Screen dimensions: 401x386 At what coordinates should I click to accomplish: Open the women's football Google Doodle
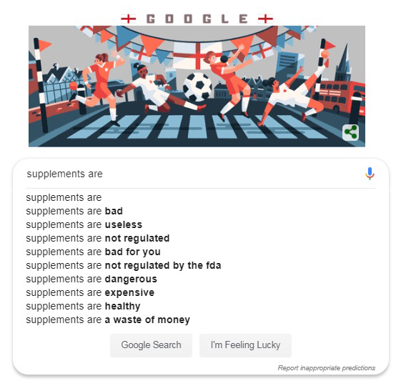[x=197, y=86]
